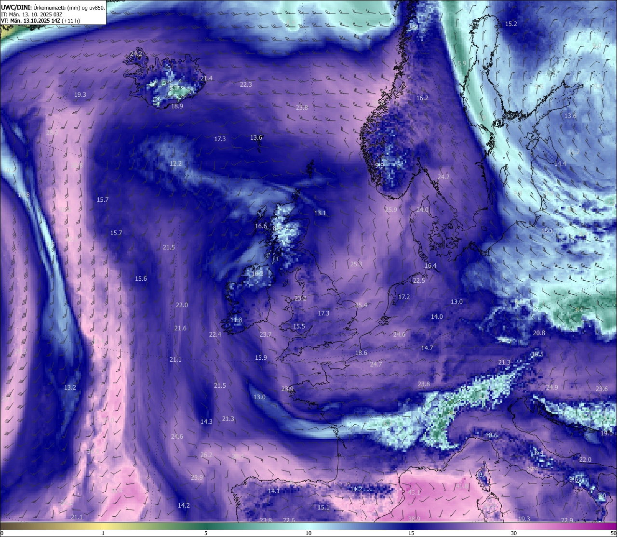Click the 26.2 value northwest of Spain
Viewport: 617px width, 537px height.
click(206, 455)
